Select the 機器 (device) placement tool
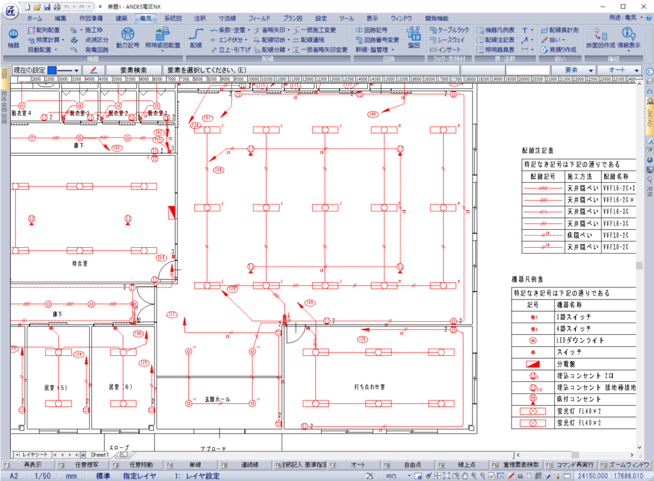The image size is (654, 481). point(13,35)
